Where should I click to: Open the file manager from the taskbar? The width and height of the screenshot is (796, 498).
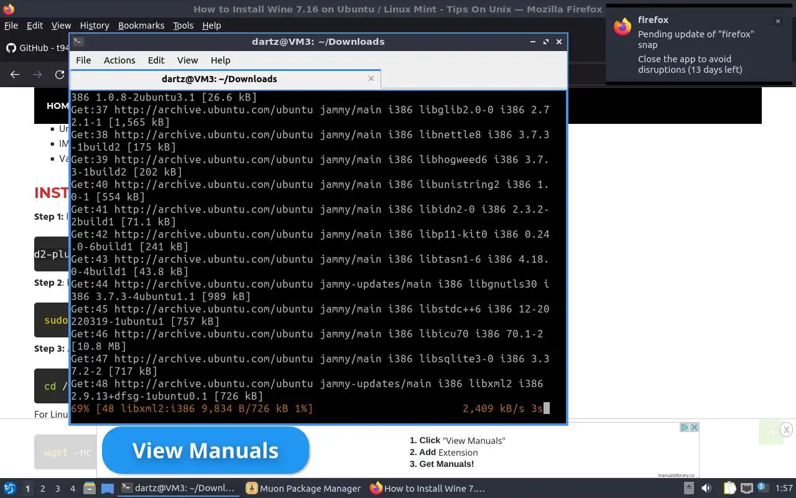89,489
